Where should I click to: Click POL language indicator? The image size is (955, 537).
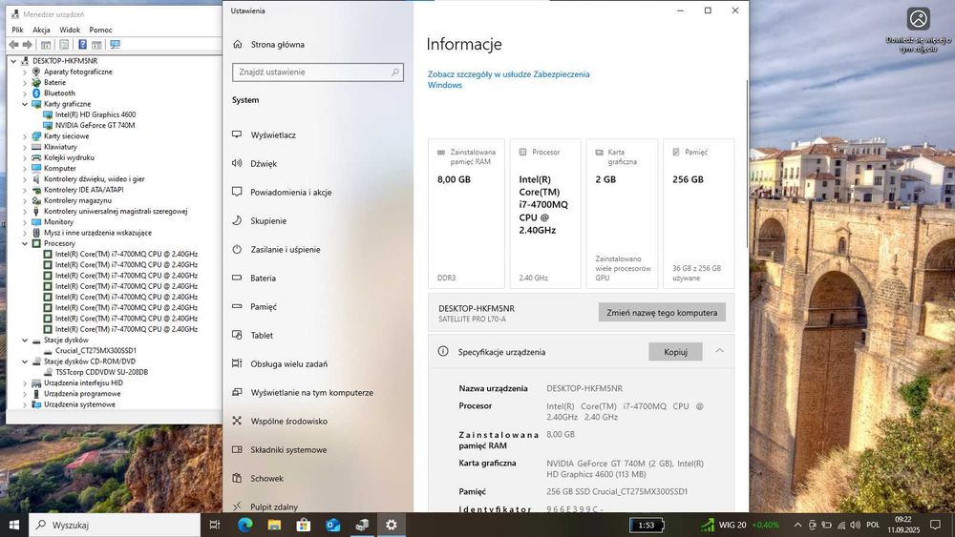874,525
